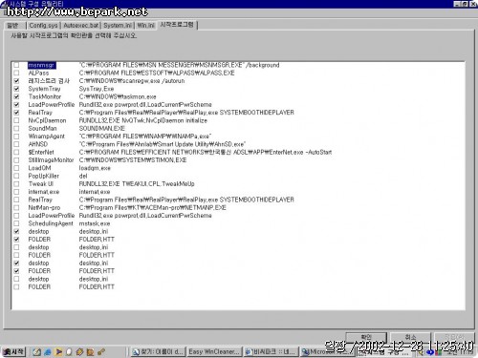Image resolution: width=478 pixels, height=358 pixels.
Task: Click the mstask.exe command text
Action: coord(95,223)
